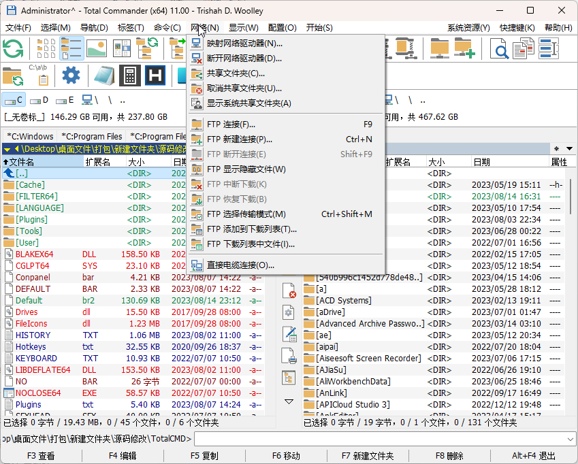This screenshot has height=464, width=578.
Task: Toggle FTP 显示隐藏文件(W) option
Action: coord(246,169)
